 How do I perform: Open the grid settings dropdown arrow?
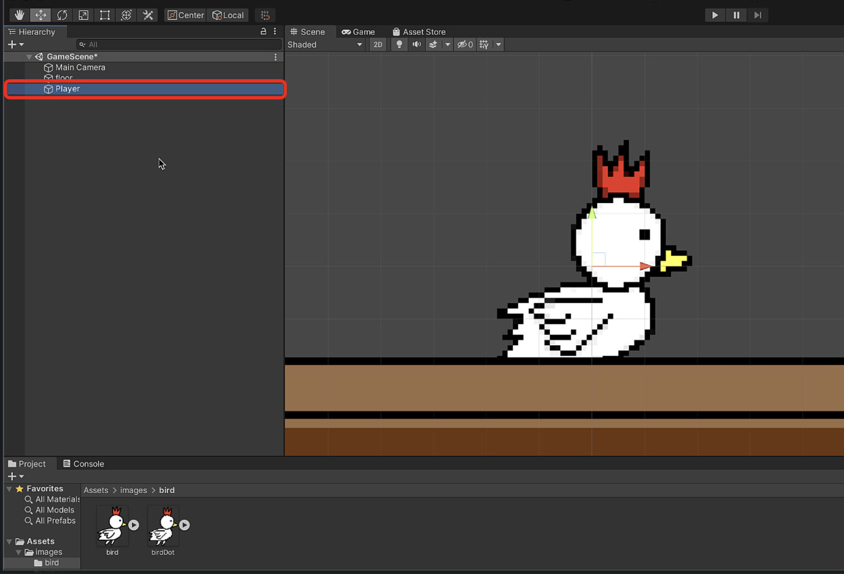499,44
